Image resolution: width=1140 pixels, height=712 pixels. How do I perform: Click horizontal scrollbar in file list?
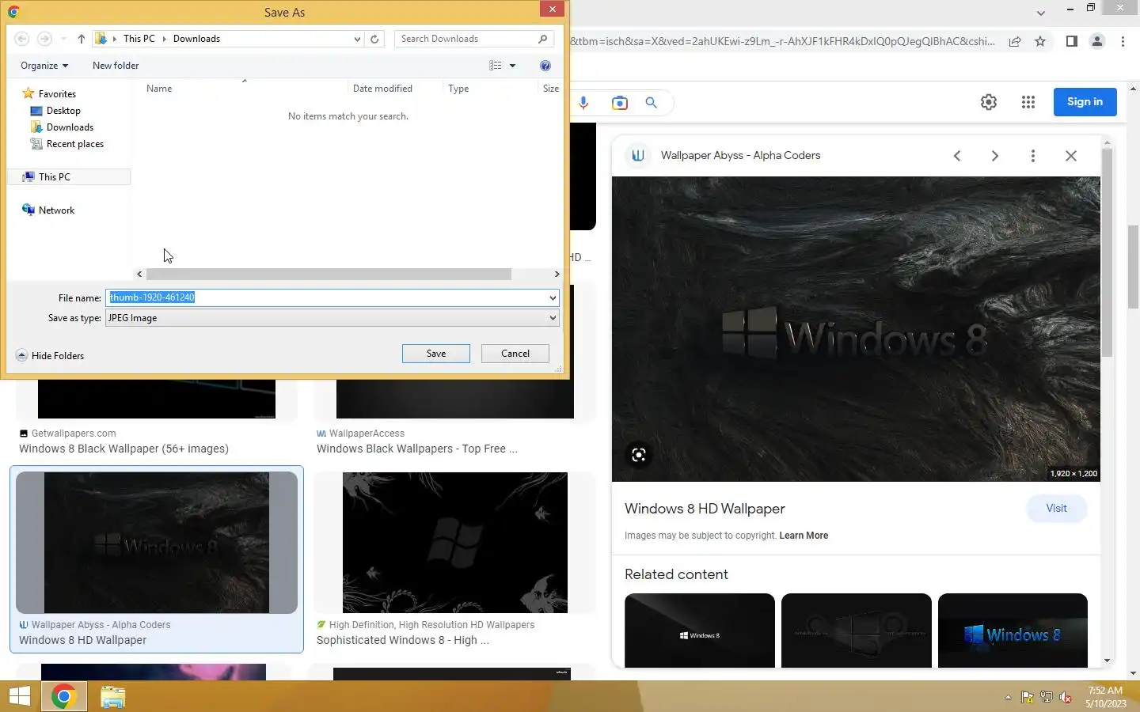coord(329,274)
